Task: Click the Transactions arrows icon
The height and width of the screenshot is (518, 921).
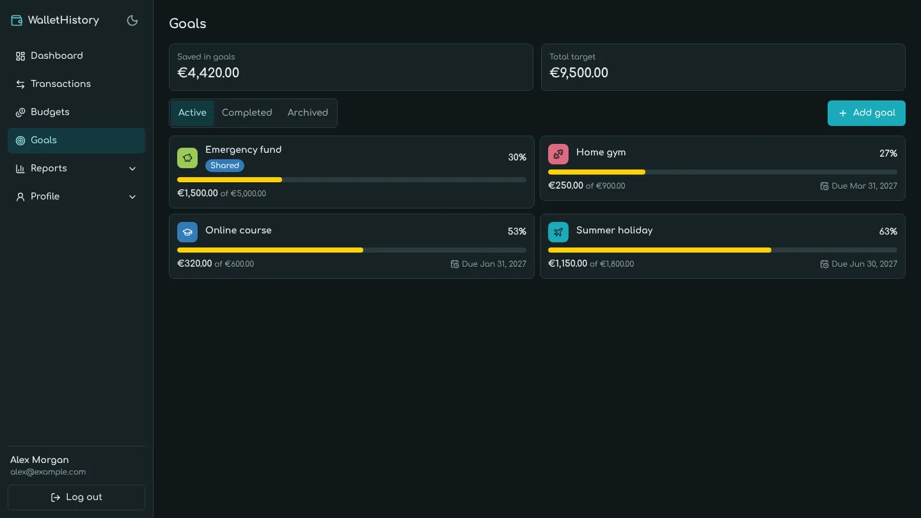Action: point(20,84)
